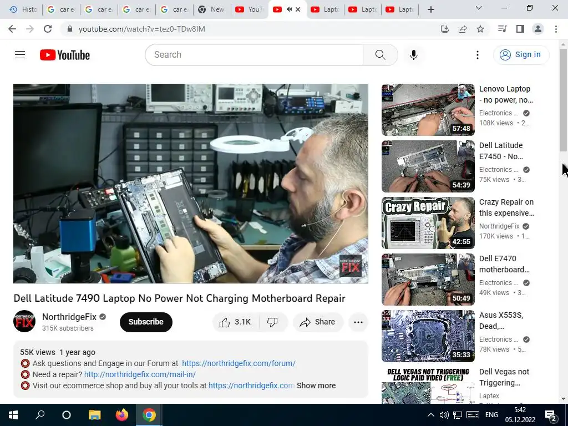Go to YouTube home via logo

pos(65,55)
